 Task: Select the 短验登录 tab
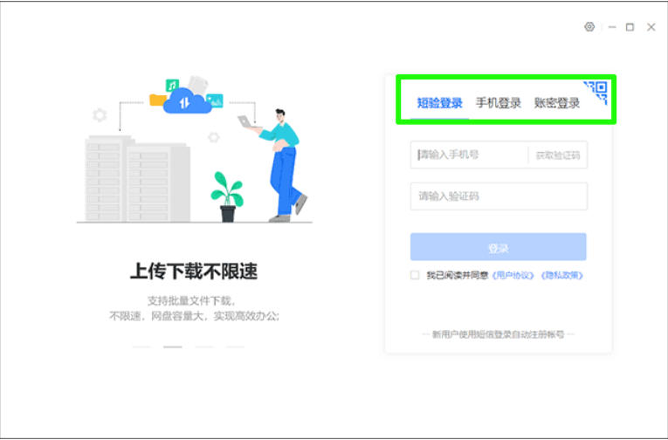point(439,103)
